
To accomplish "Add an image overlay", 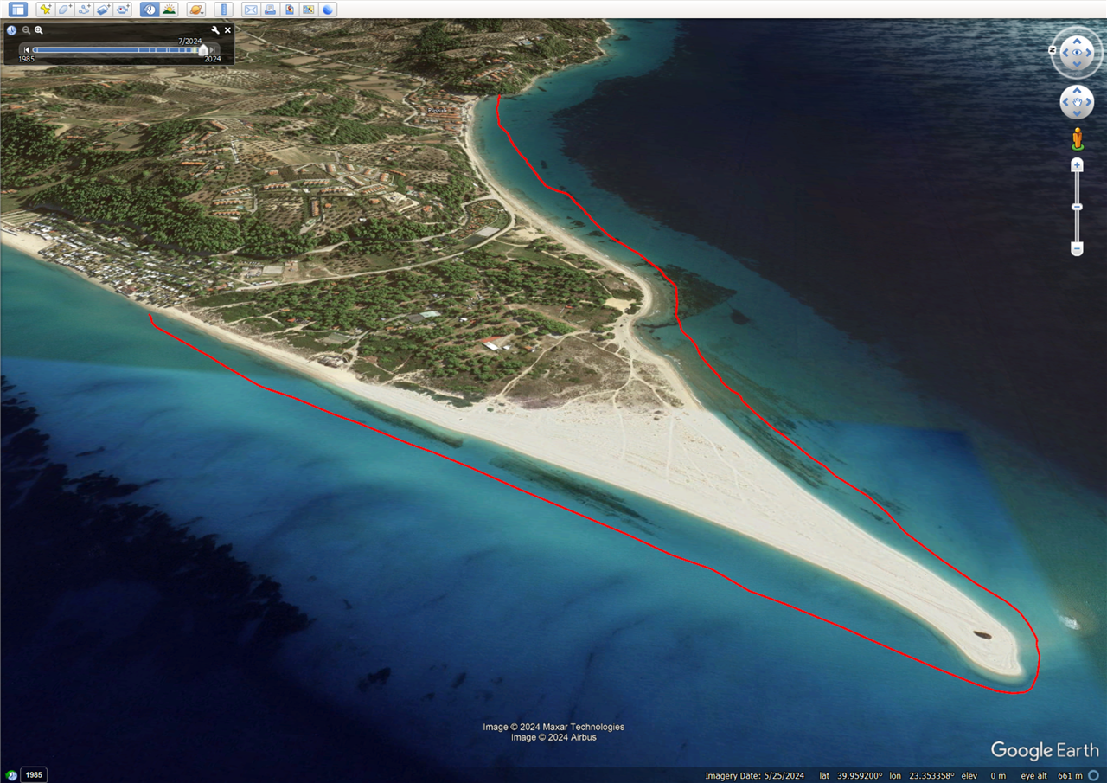I will pyautogui.click(x=103, y=10).
